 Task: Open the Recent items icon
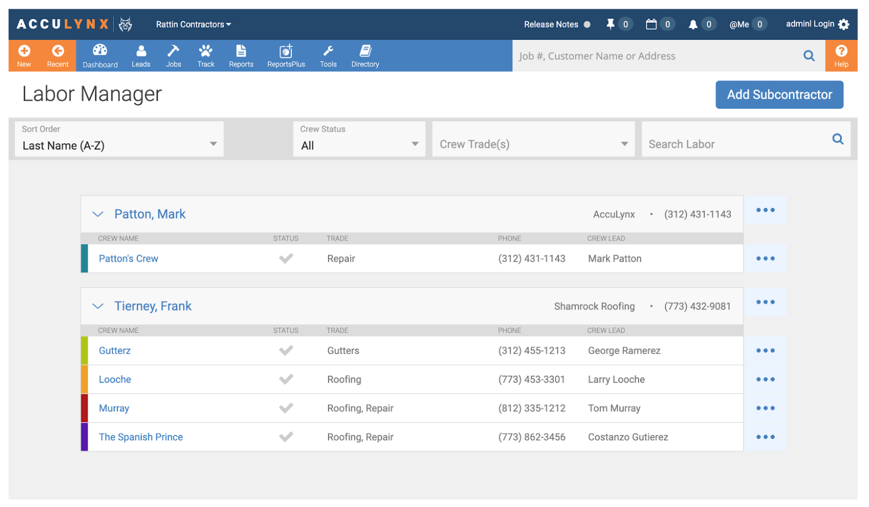[x=58, y=51]
